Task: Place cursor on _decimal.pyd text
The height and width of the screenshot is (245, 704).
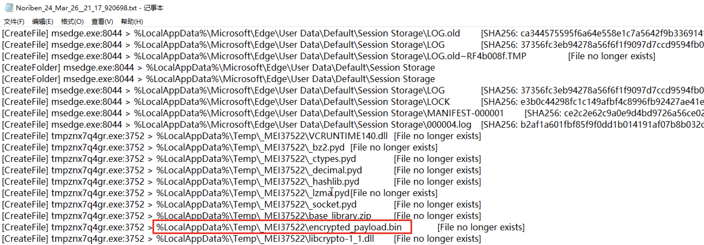Action: pyautogui.click(x=337, y=170)
